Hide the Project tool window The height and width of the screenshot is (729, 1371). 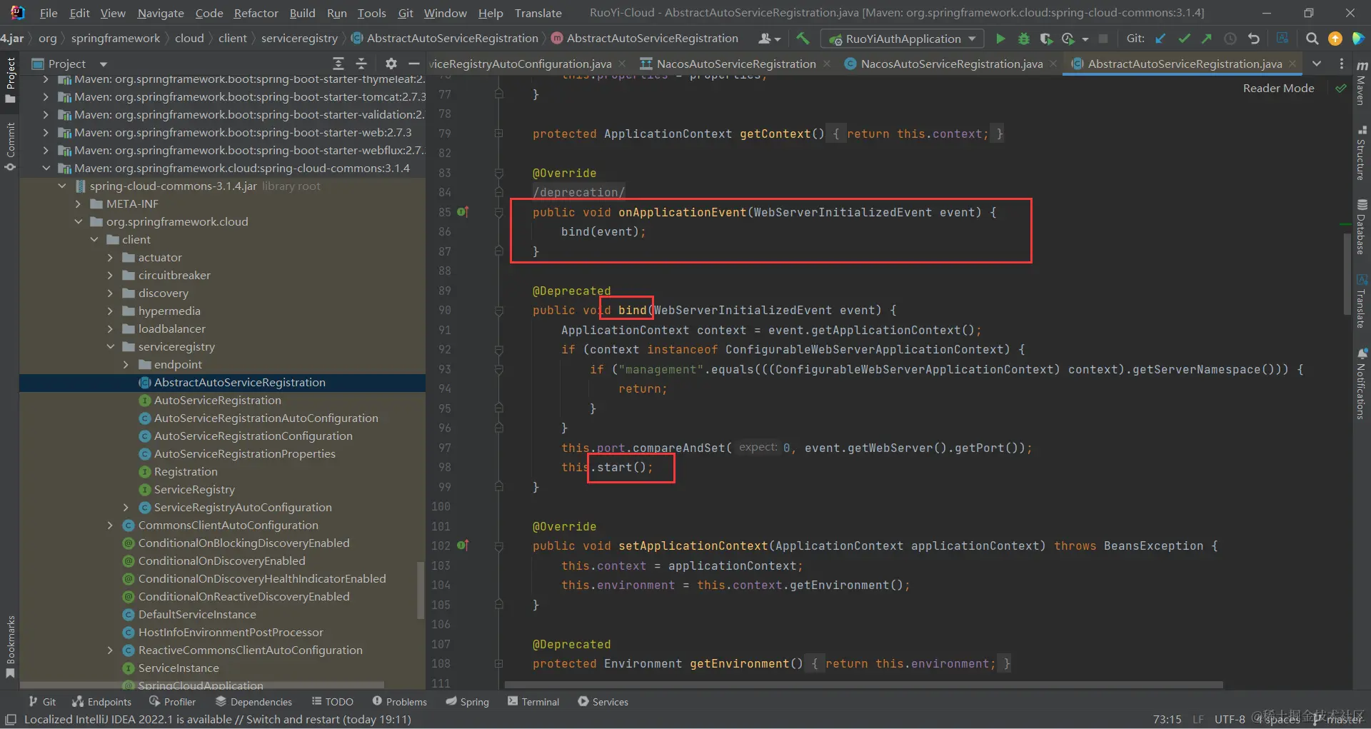point(413,64)
